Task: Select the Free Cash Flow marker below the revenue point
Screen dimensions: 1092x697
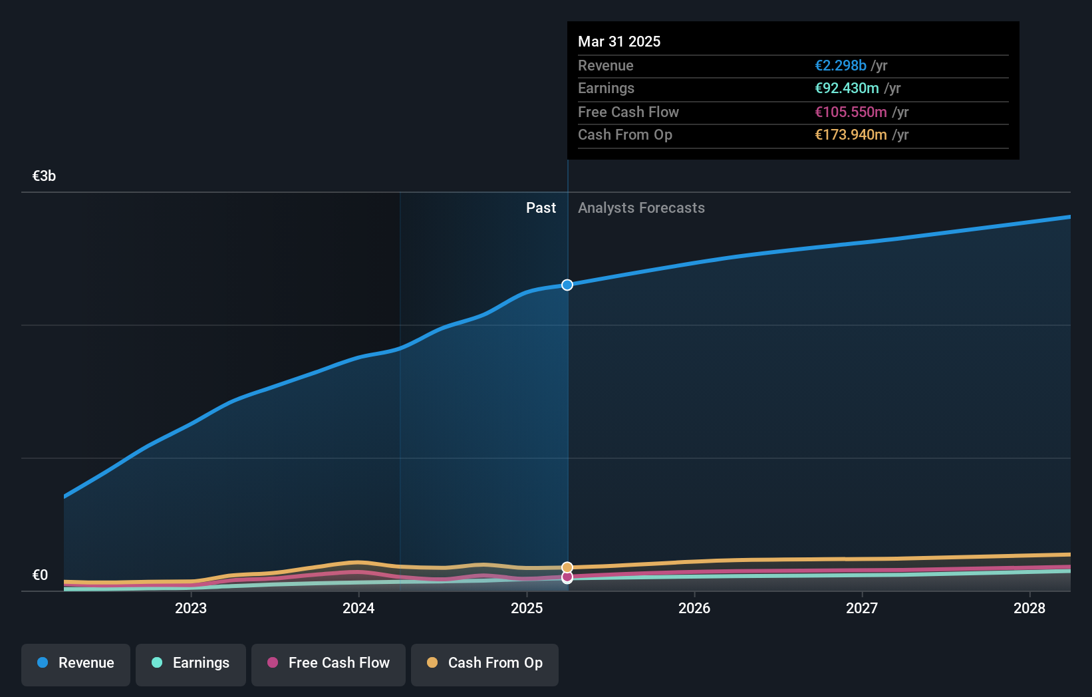Action: point(567,577)
